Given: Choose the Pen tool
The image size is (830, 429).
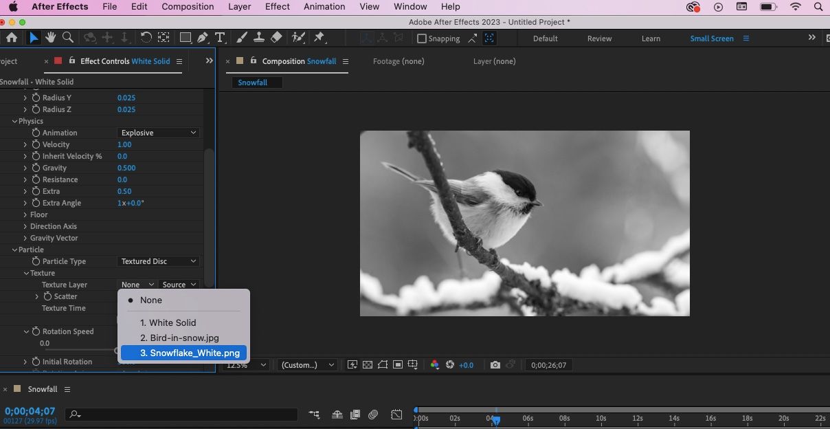Looking at the screenshot, I should (203, 38).
